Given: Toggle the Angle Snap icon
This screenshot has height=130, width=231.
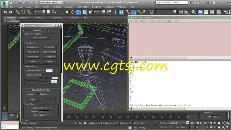Looking at the screenshot, I should 134,12.
